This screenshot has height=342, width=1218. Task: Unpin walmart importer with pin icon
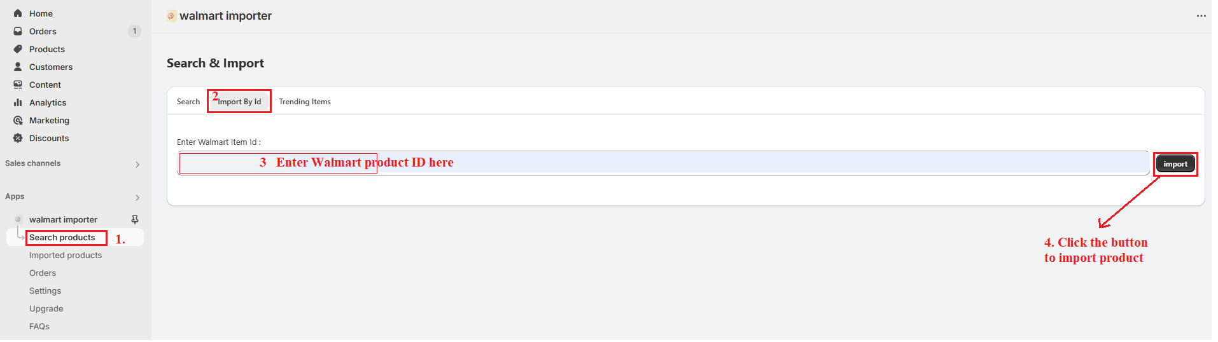pos(135,219)
